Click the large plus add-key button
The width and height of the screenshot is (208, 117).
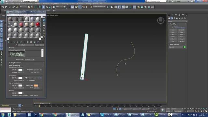(162, 110)
